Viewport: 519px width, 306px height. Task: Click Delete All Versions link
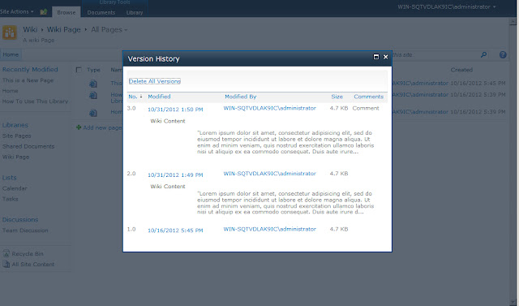pyautogui.click(x=155, y=81)
